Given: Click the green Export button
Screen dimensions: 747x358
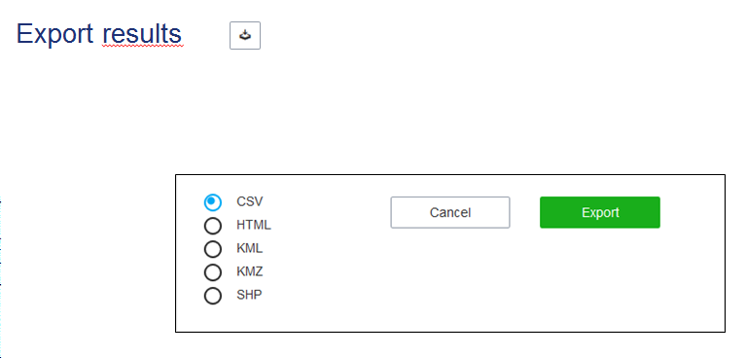Looking at the screenshot, I should (x=600, y=212).
